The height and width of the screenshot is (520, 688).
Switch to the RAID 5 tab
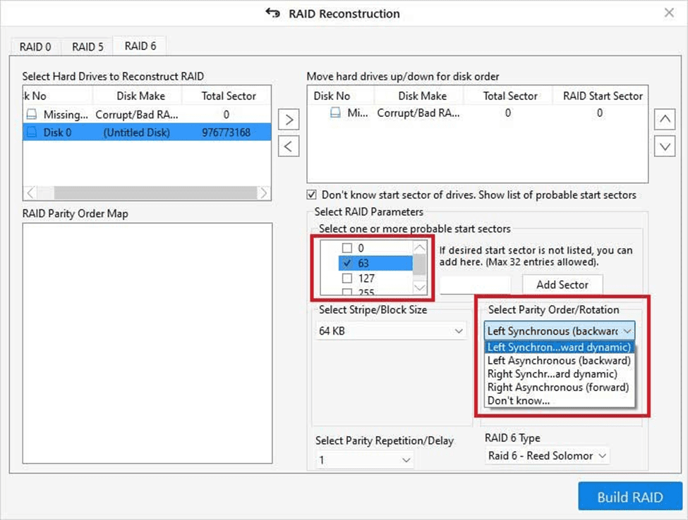click(x=87, y=47)
